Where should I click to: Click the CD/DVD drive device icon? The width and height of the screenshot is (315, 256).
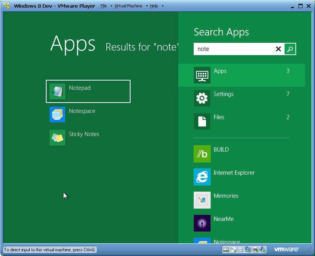pos(233,249)
